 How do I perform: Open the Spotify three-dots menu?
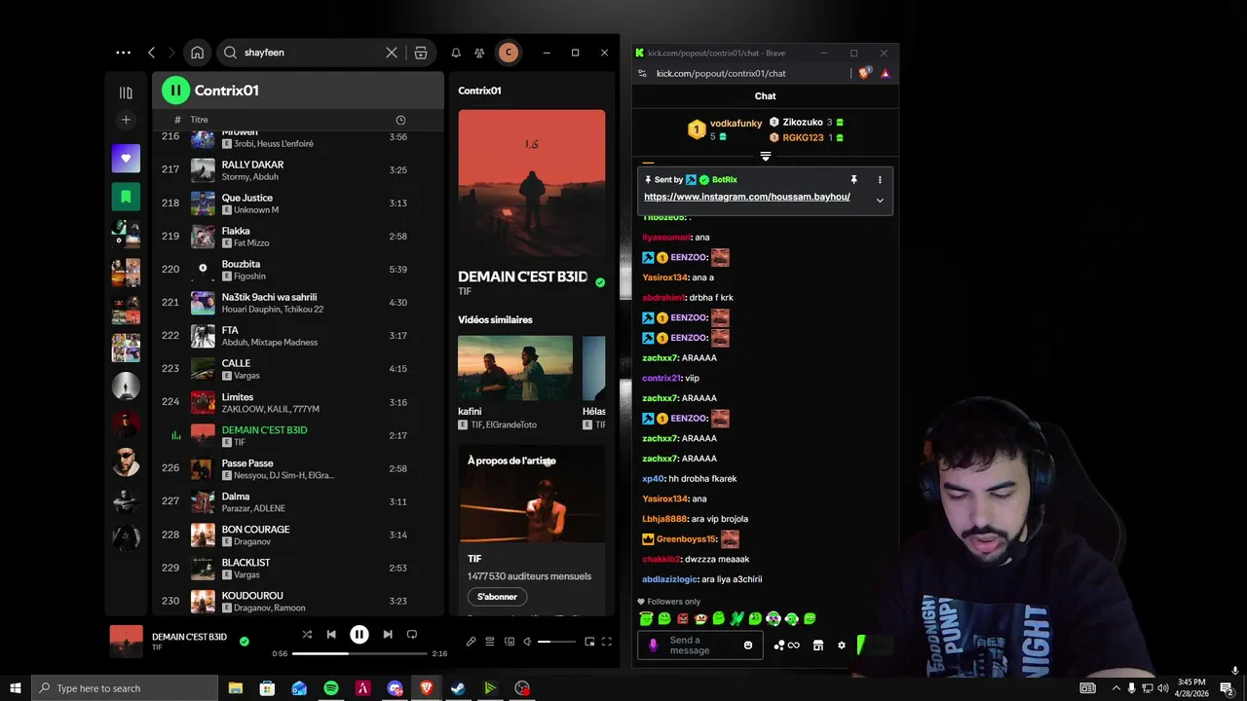coord(123,53)
